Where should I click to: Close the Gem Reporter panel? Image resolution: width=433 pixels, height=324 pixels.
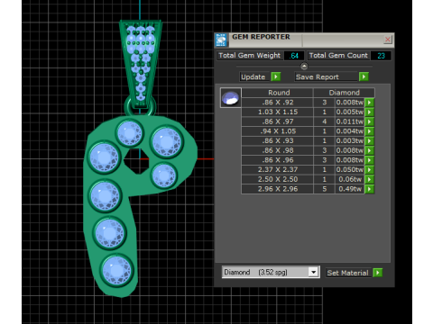click(388, 40)
